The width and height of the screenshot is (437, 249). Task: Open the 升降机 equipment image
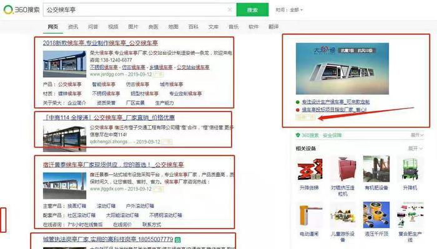(410, 169)
